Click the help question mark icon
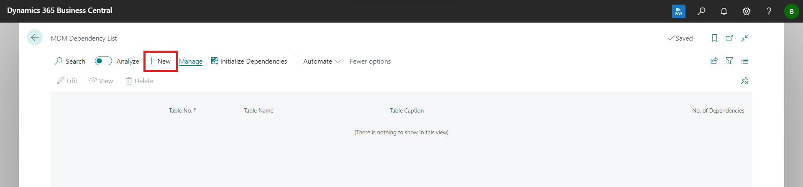The image size is (803, 187). 769,11
